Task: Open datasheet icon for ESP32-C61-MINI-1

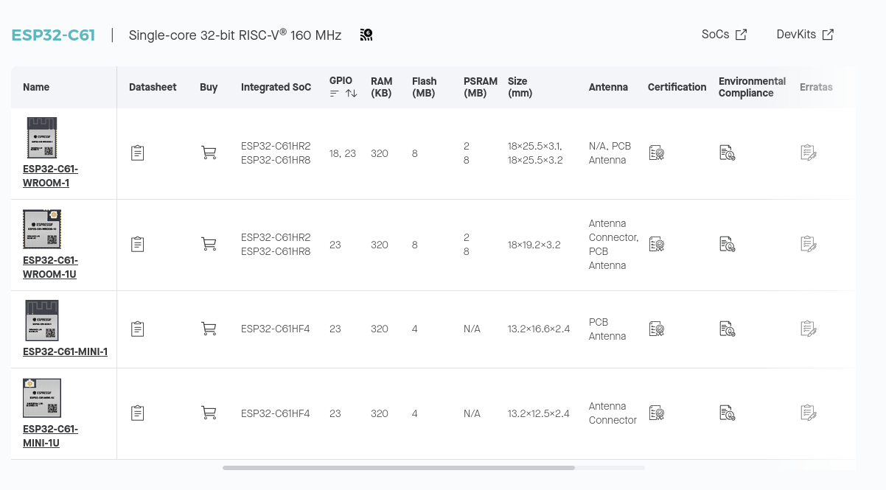Action: 137,329
